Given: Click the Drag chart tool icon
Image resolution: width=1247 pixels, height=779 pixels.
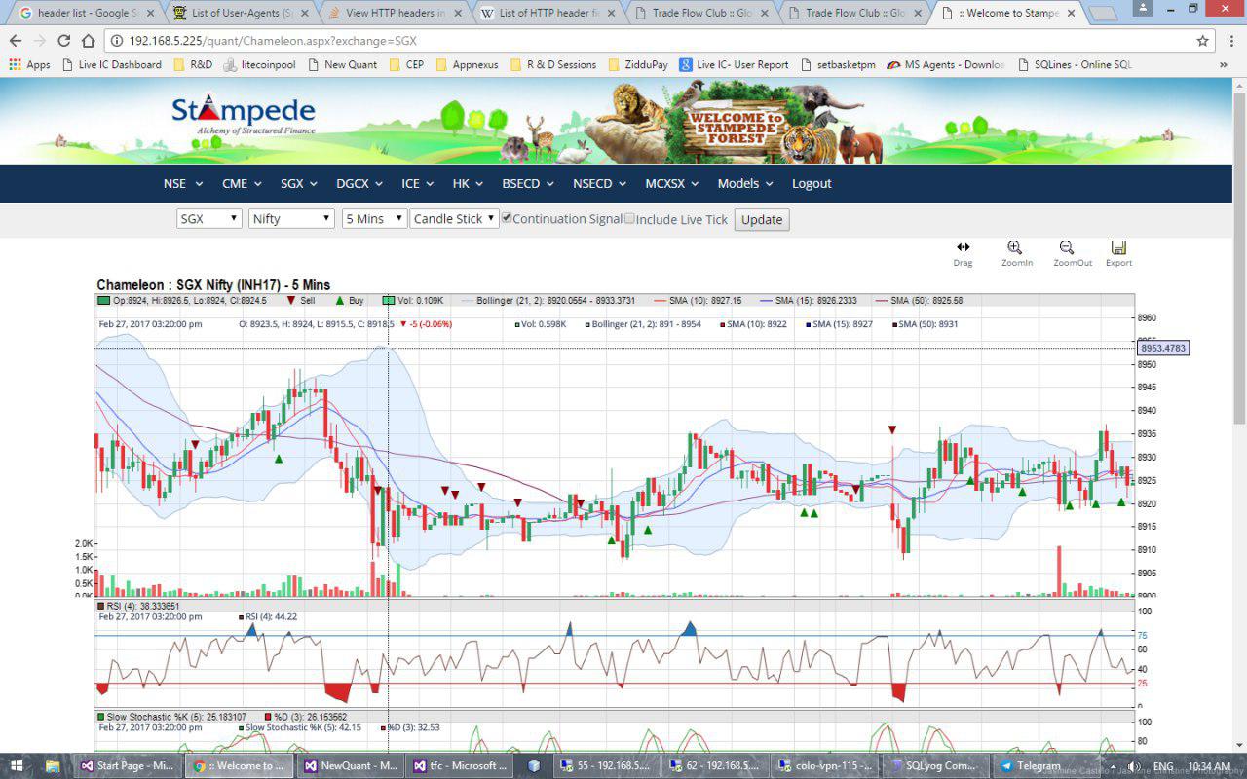Looking at the screenshot, I should tap(963, 248).
